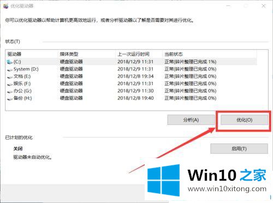Screen dimensions: 273x203
Task: Click the 娱乐 (F:) drive icon
Action: tap(10, 84)
